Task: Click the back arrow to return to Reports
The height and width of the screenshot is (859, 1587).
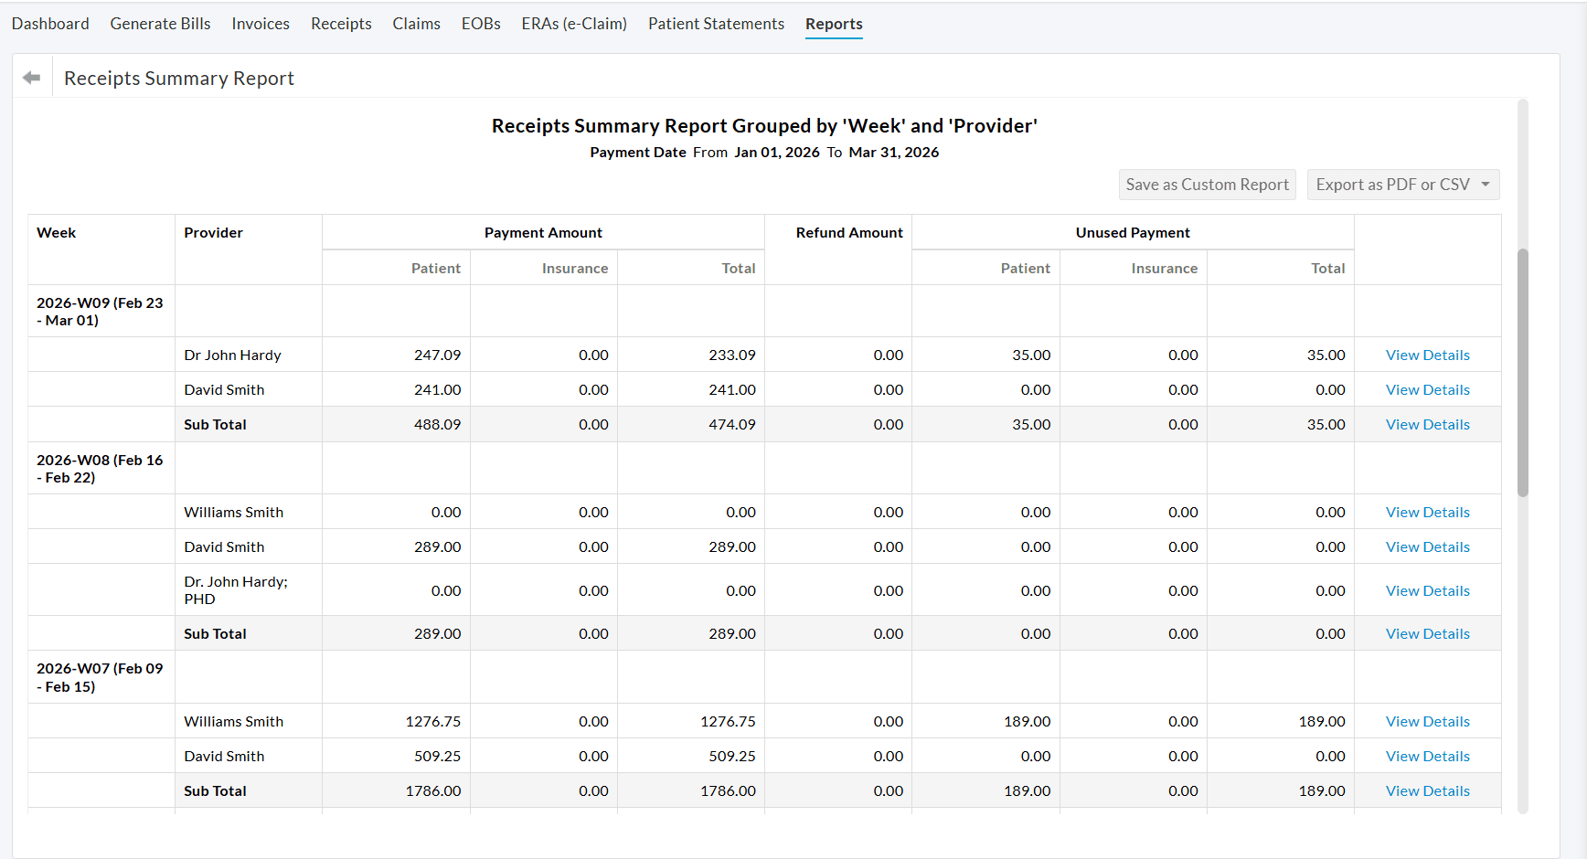Action: coord(30,77)
